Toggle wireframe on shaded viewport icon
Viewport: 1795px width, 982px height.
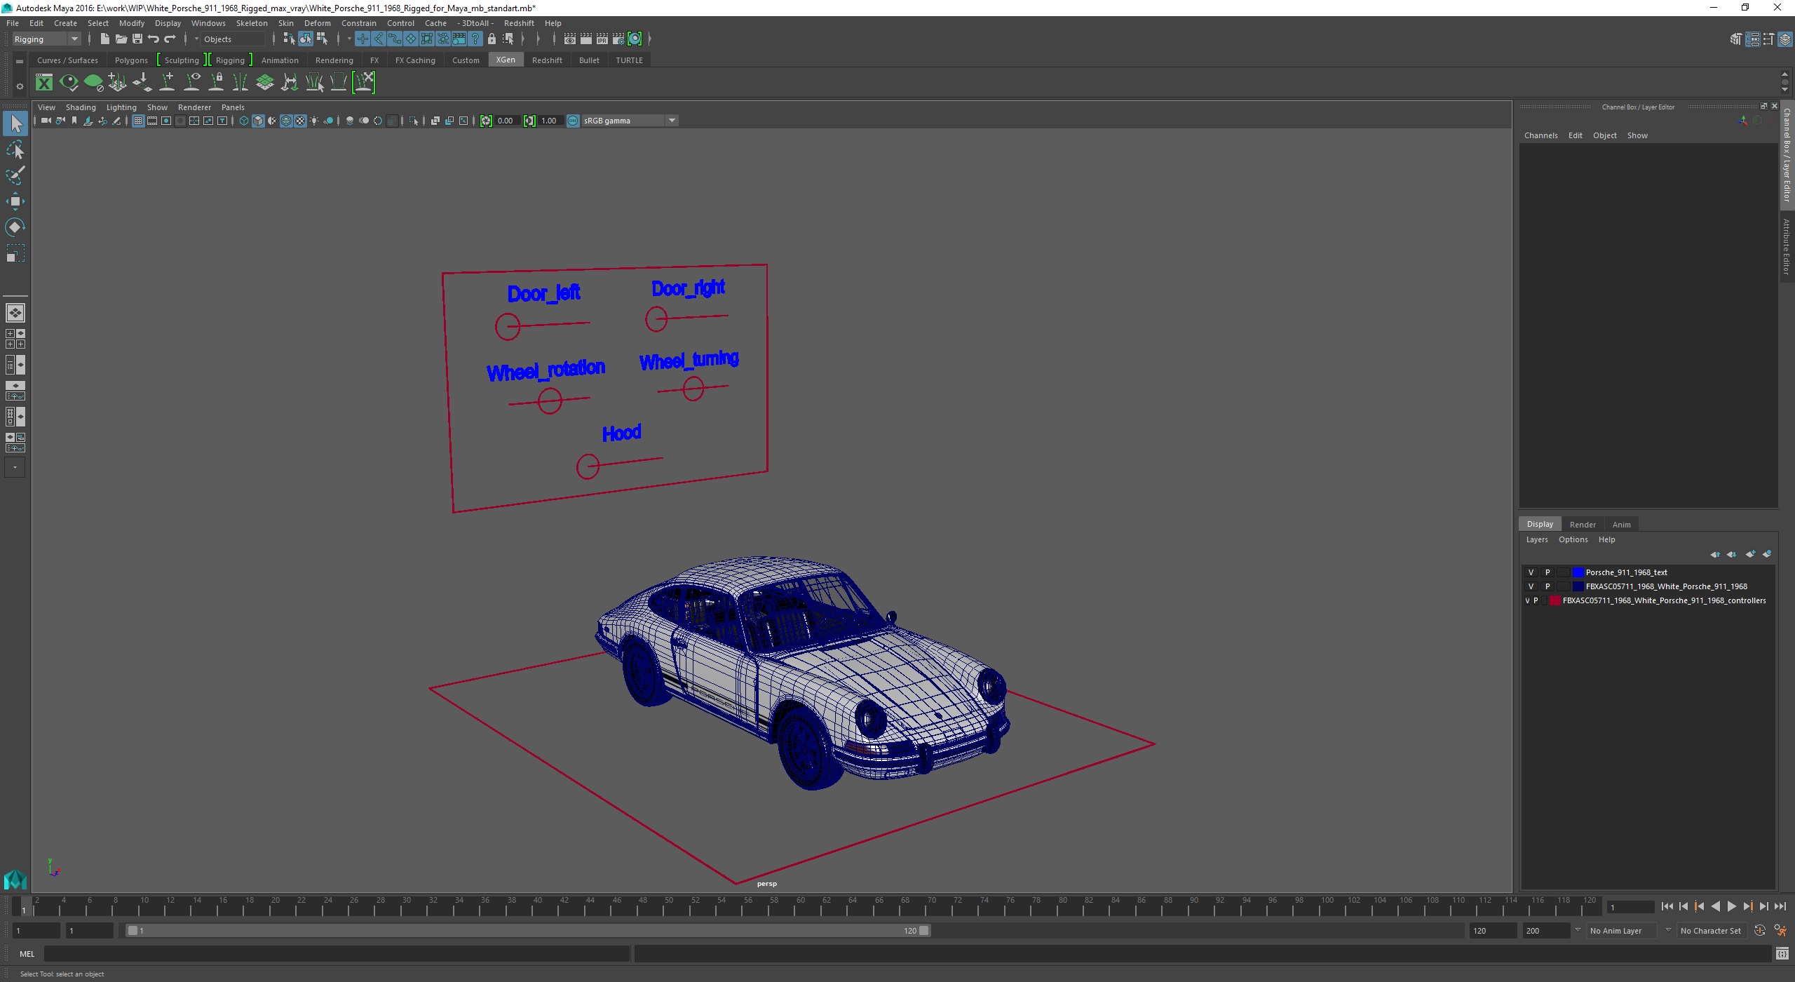pos(286,121)
